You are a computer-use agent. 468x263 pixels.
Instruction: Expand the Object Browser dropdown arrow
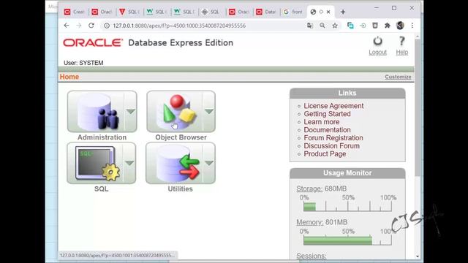click(x=209, y=112)
